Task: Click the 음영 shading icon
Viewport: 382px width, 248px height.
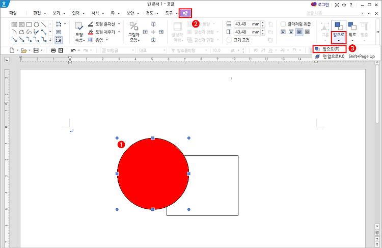Action: [x=91, y=40]
